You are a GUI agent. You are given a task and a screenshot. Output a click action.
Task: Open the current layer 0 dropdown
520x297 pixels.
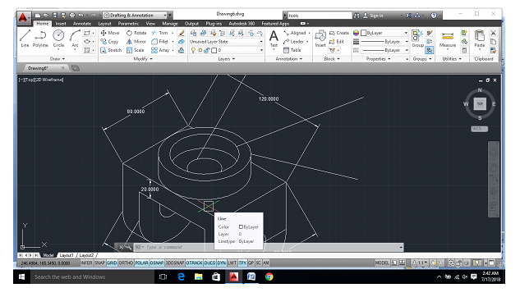(x=227, y=50)
